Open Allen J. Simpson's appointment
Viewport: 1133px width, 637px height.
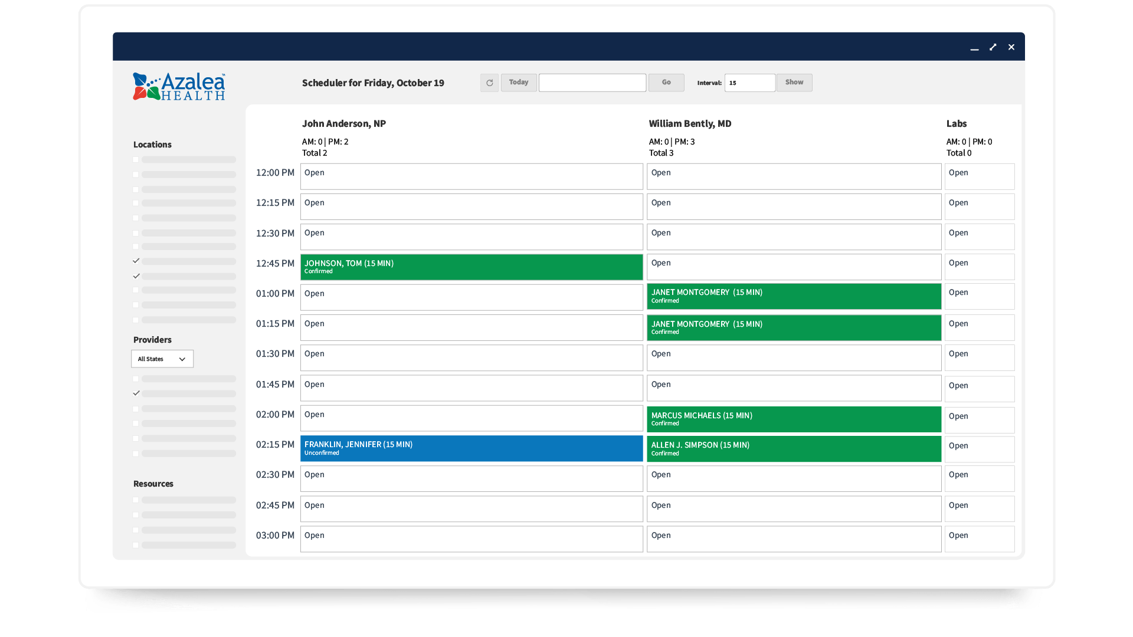point(794,449)
